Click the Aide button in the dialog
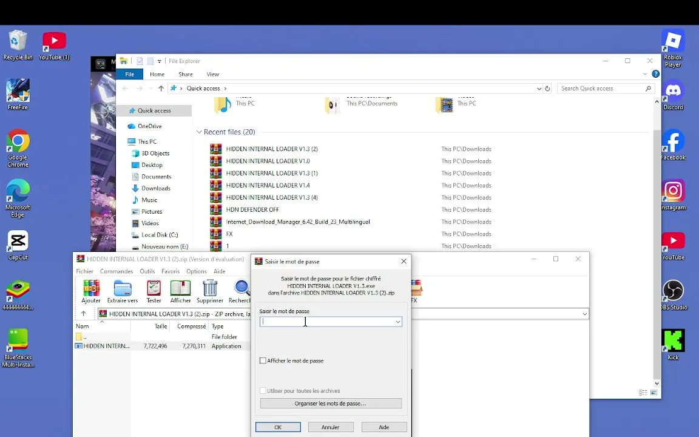The image size is (699, 437). pyautogui.click(x=384, y=427)
